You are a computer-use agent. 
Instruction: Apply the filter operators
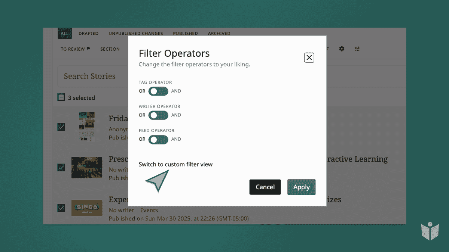[301, 187]
